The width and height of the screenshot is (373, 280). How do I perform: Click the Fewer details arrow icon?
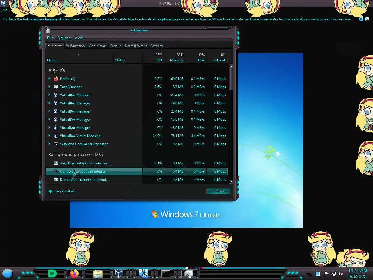[x=50, y=191]
